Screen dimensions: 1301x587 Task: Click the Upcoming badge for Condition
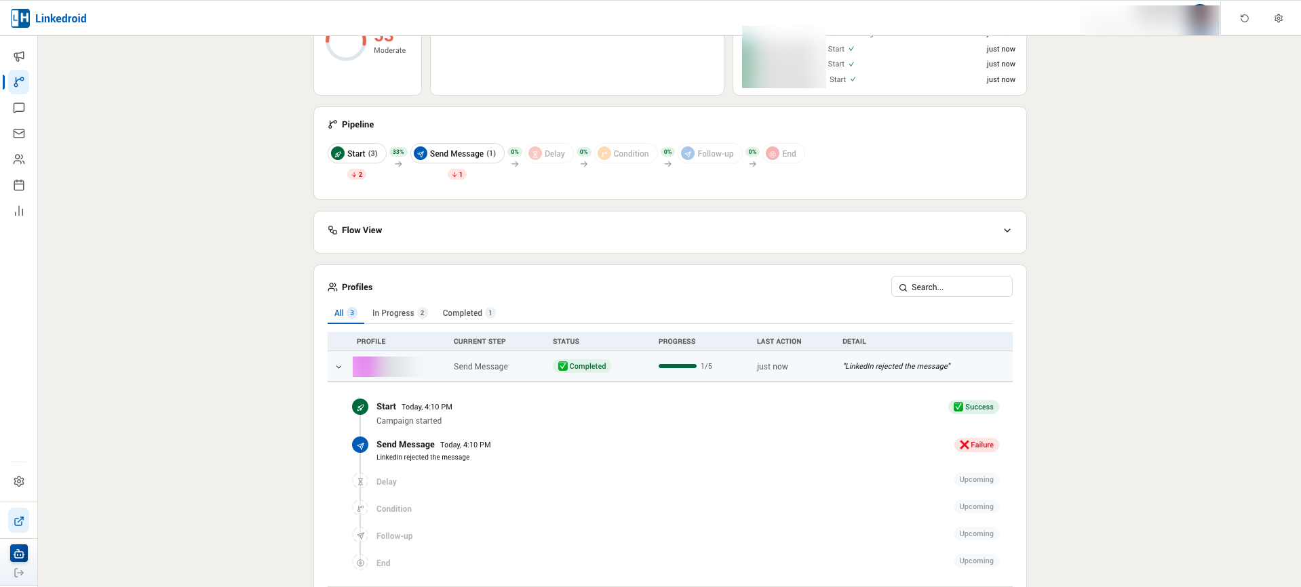pos(976,506)
